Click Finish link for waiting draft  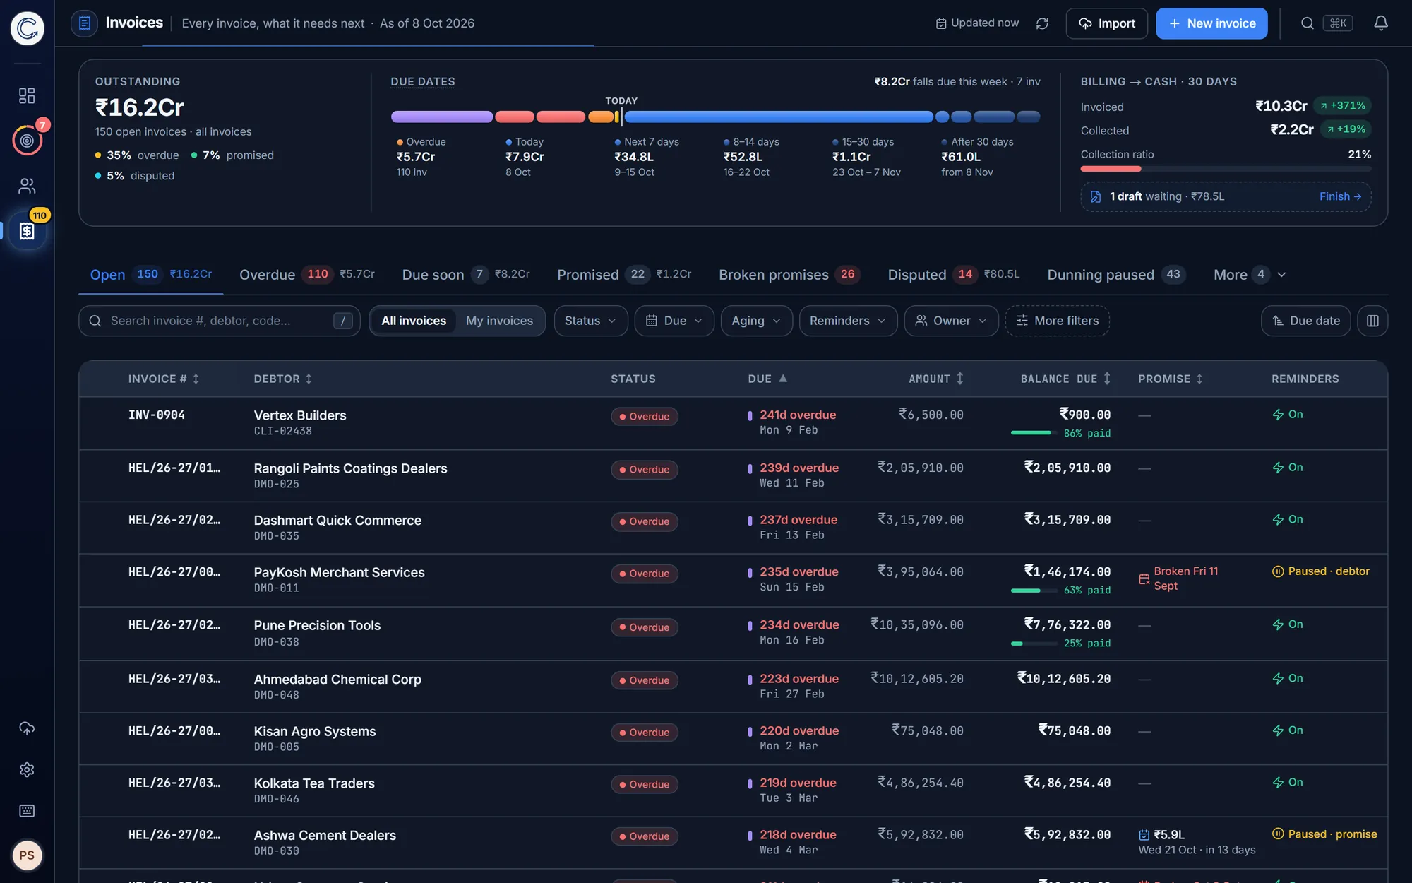click(x=1340, y=196)
